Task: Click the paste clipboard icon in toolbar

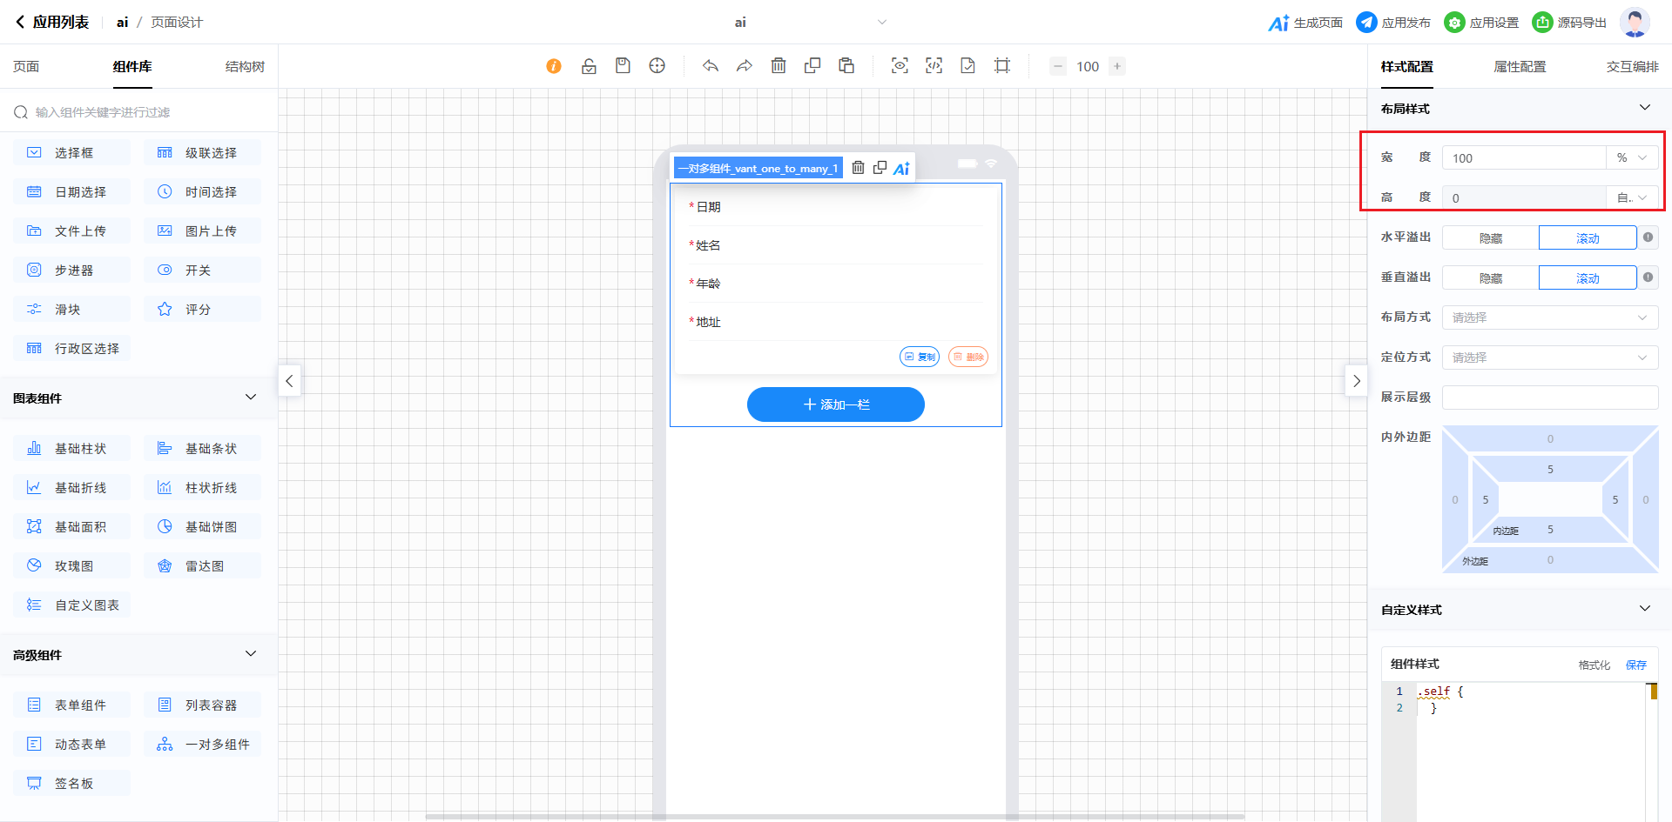Action: click(846, 66)
